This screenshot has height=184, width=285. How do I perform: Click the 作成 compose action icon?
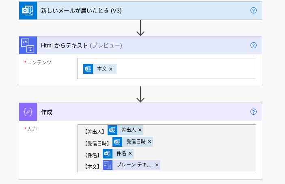tap(28, 112)
